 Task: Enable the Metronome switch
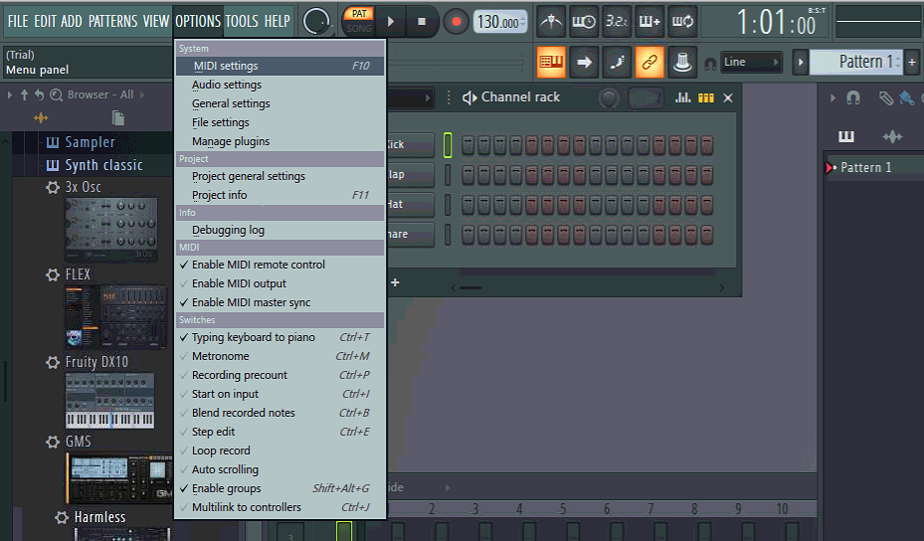[x=279, y=356]
